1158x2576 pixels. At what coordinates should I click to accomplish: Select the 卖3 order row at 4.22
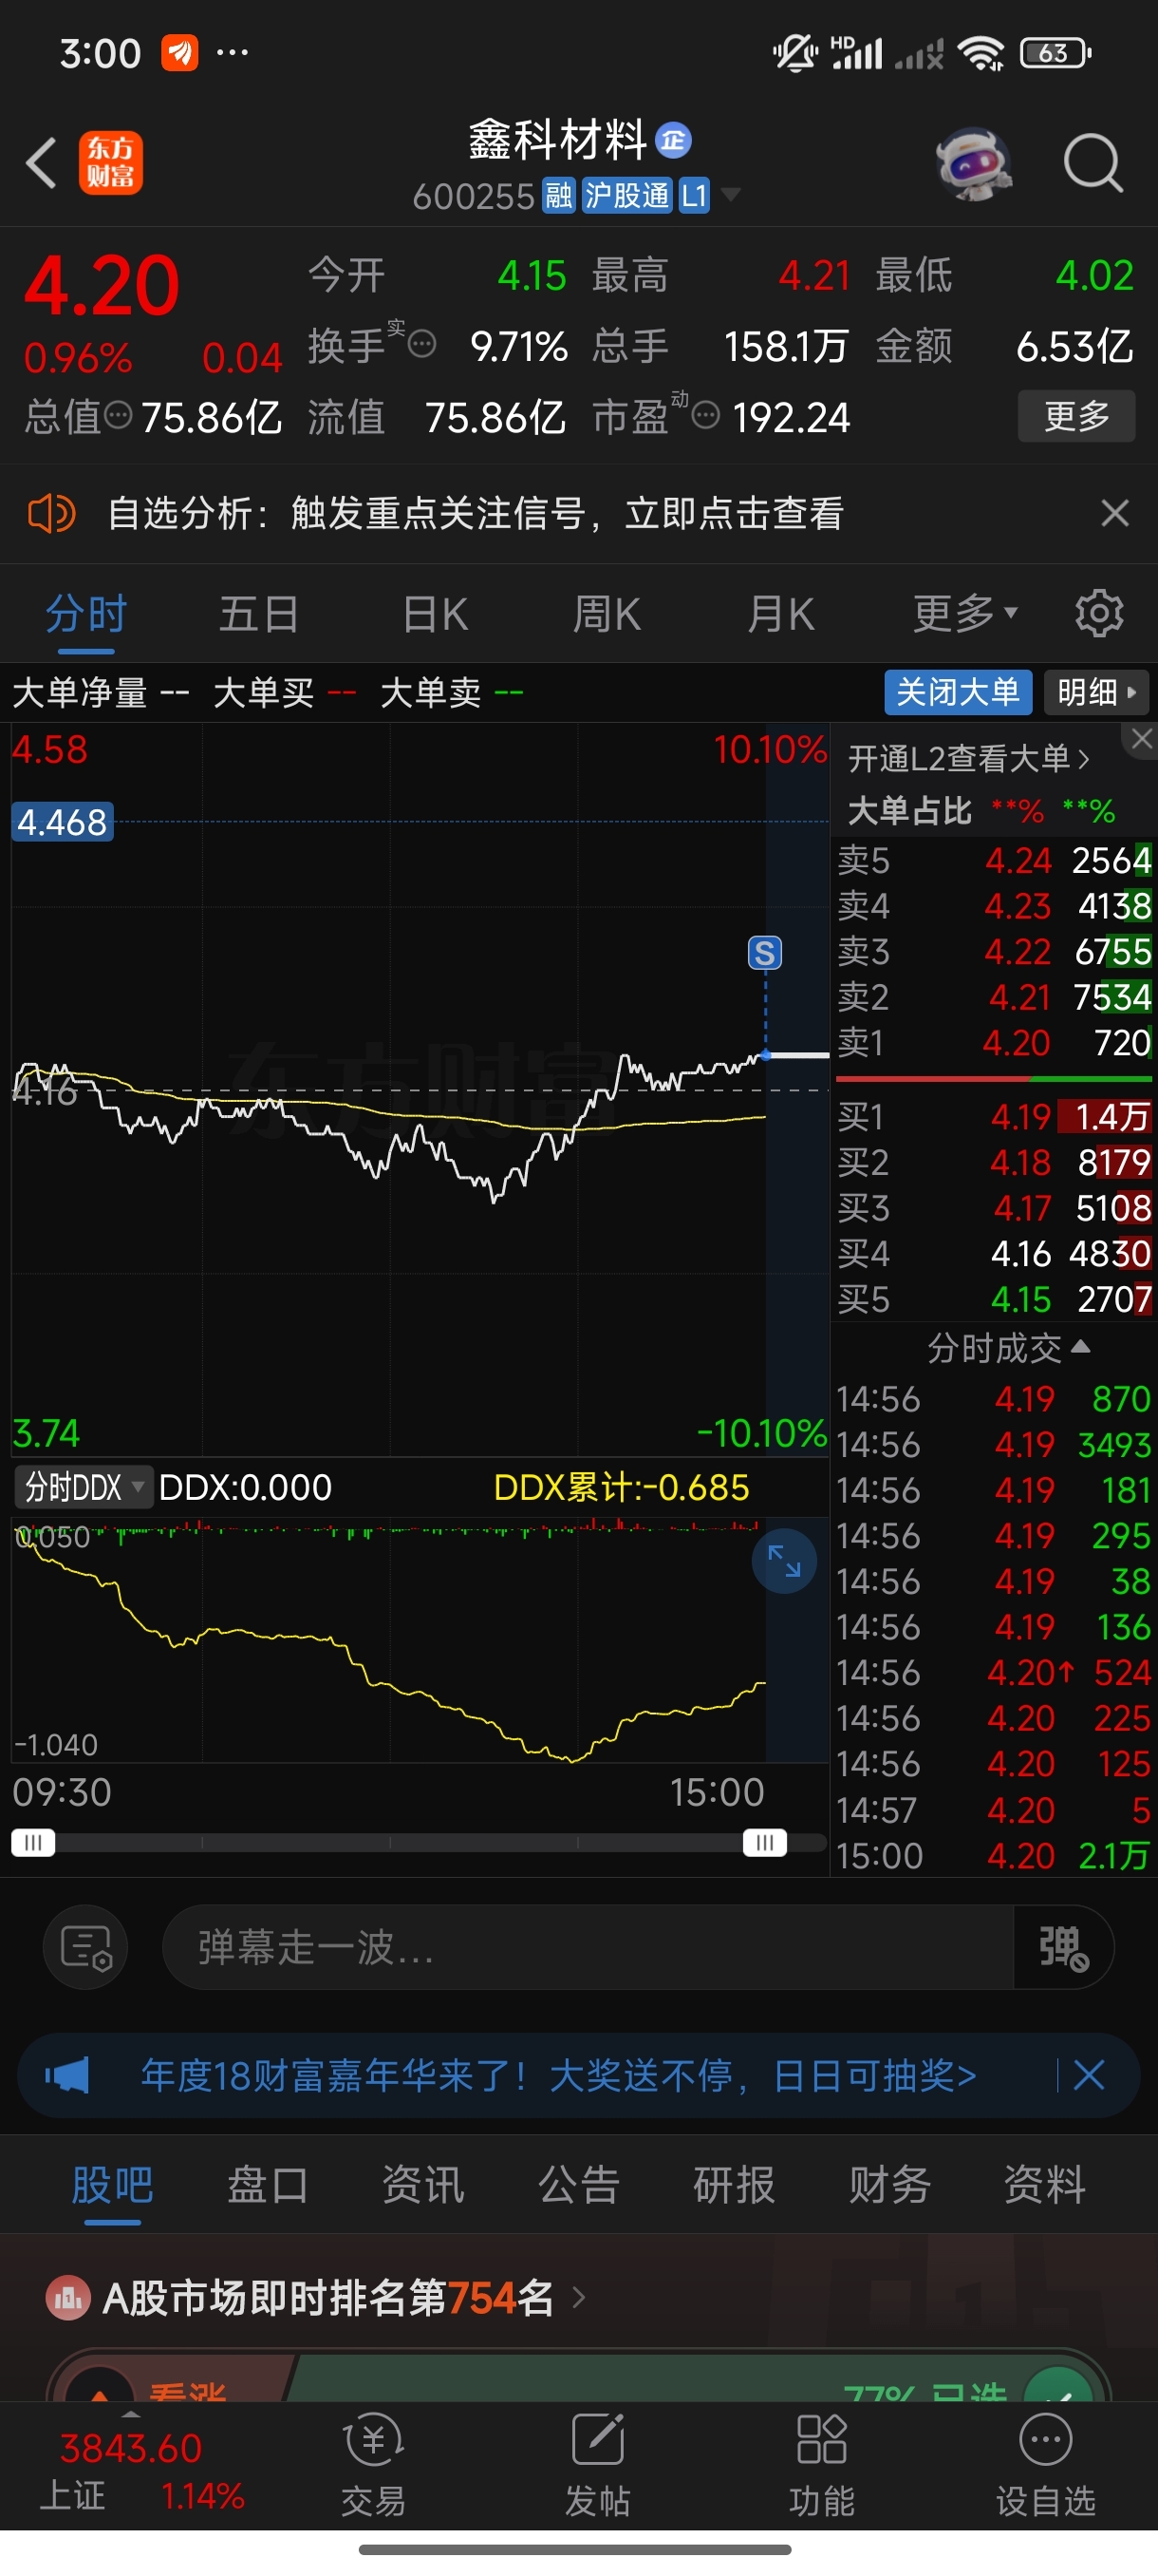click(x=994, y=951)
